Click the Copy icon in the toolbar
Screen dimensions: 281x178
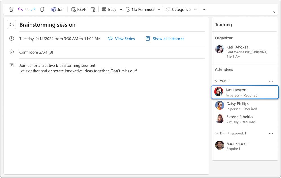tap(42, 9)
